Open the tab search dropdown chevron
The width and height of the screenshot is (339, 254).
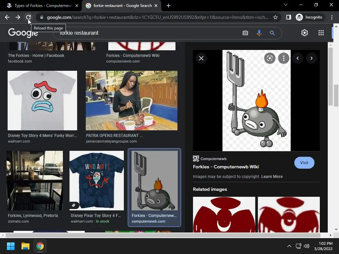pyautogui.click(x=286, y=5)
